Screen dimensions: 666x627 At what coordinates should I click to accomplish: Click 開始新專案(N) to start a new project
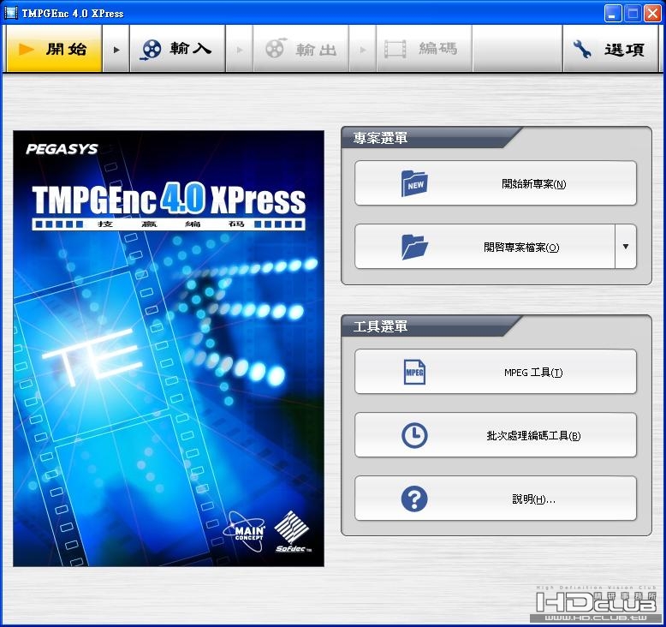(x=496, y=183)
